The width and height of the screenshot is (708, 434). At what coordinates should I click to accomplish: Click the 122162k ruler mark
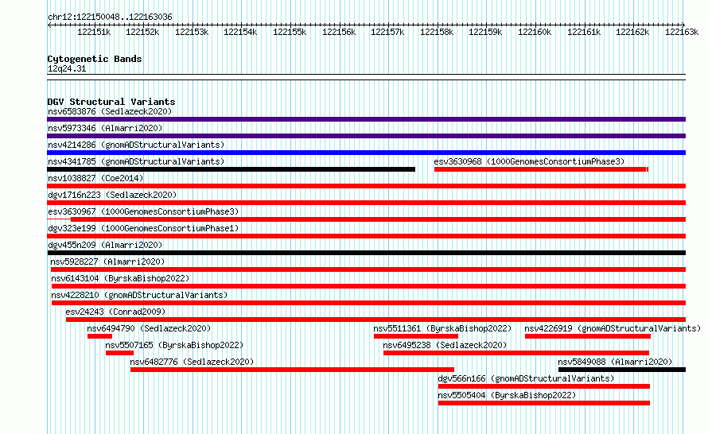632,32
